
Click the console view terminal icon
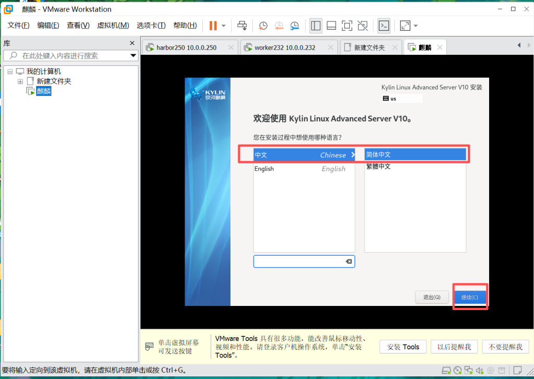pyautogui.click(x=384, y=26)
